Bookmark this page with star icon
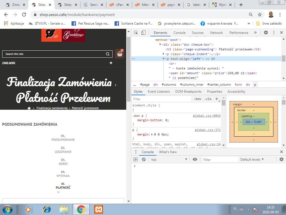Screen dimensions: 286x215 coord(260,15)
